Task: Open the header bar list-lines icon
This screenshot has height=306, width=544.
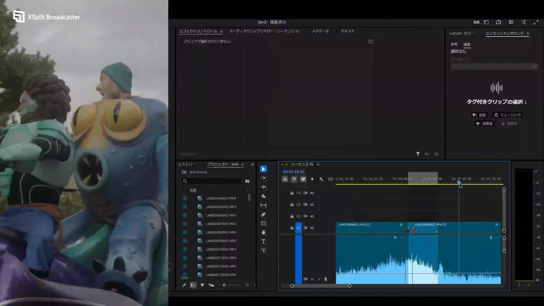Action: click(x=511, y=22)
